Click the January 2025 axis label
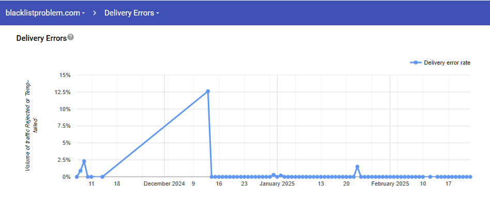Screen dimensions: 490x198 tap(277, 184)
